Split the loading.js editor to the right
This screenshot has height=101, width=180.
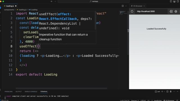(x=123, y=6)
